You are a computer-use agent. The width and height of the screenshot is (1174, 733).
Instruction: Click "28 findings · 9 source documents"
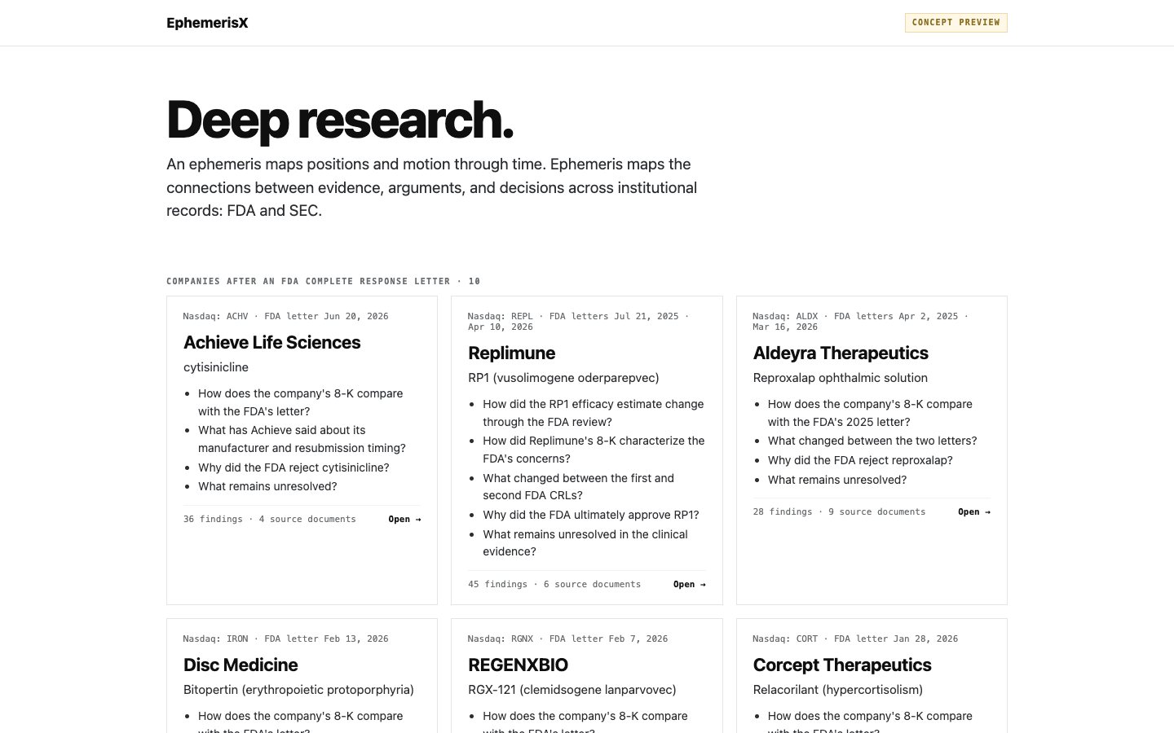pos(840,512)
